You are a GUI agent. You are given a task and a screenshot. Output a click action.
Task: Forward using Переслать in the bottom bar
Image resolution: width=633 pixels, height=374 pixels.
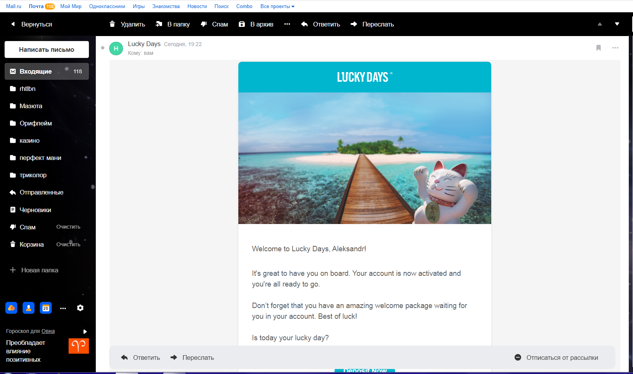(192, 358)
